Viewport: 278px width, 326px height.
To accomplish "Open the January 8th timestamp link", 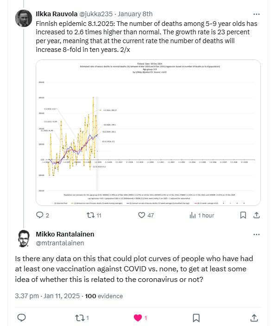I will coord(145,14).
